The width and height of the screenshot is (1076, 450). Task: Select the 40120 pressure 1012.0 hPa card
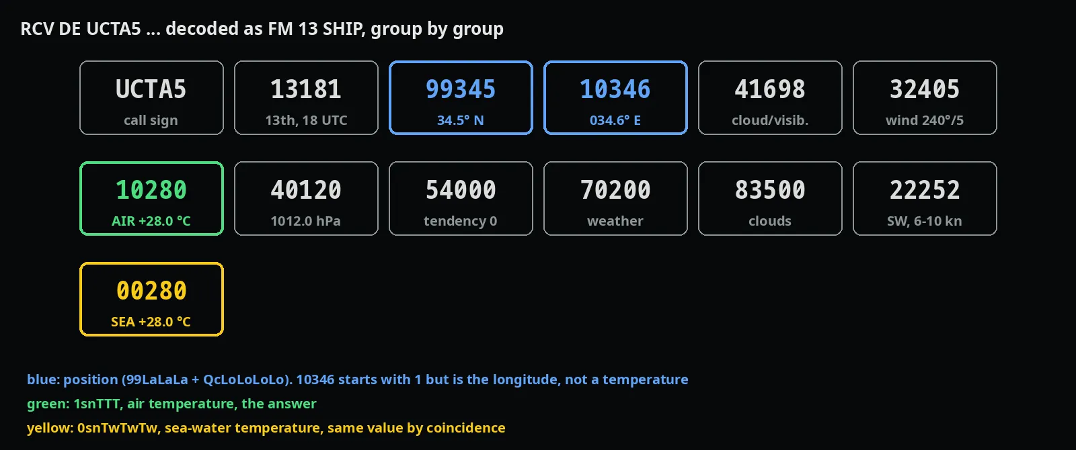pyautogui.click(x=306, y=199)
